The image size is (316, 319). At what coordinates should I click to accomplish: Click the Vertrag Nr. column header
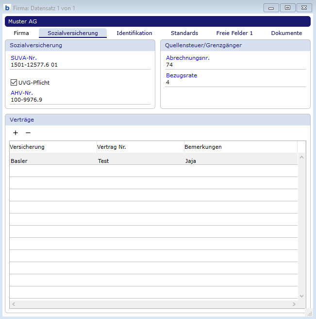pyautogui.click(x=140, y=147)
